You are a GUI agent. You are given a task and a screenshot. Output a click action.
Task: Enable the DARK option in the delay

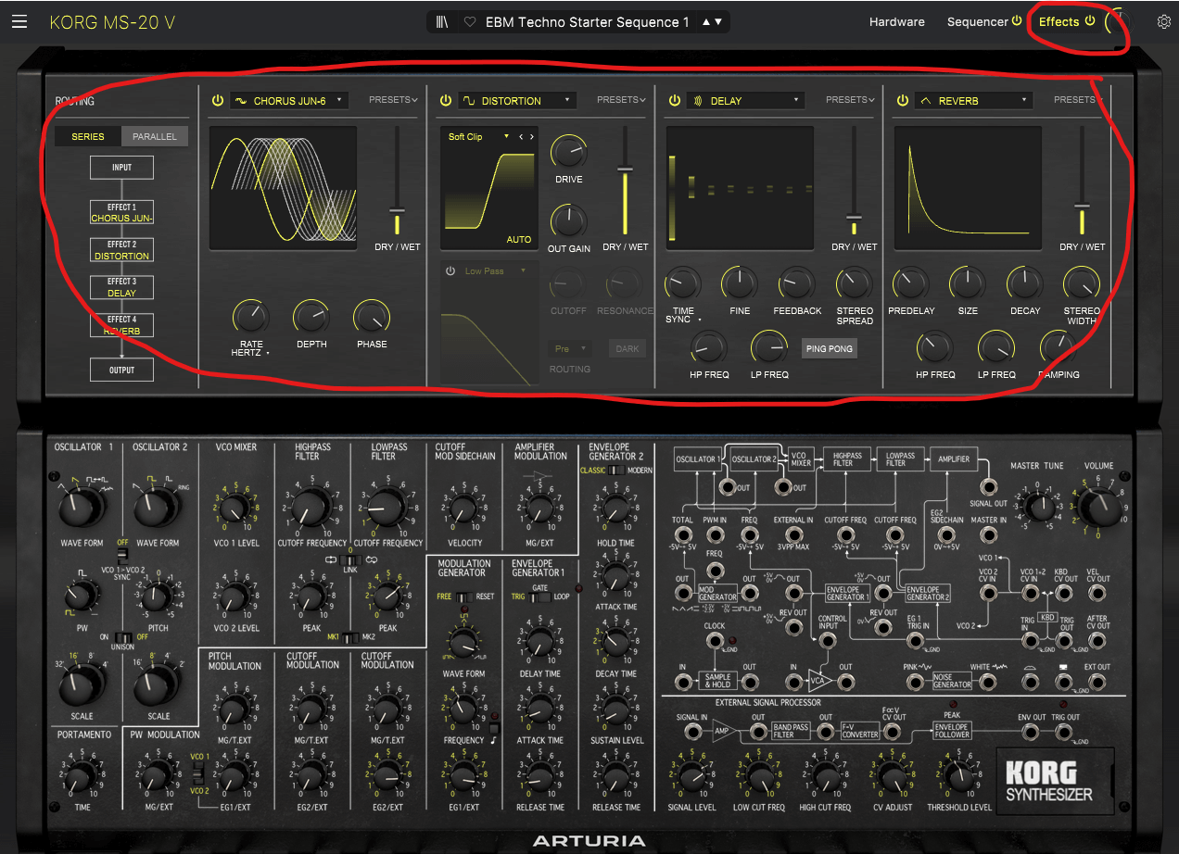(x=628, y=348)
